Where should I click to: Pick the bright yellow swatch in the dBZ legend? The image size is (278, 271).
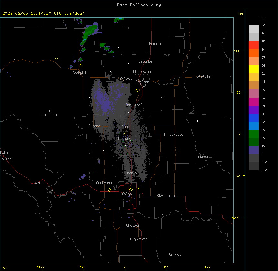tap(253, 69)
